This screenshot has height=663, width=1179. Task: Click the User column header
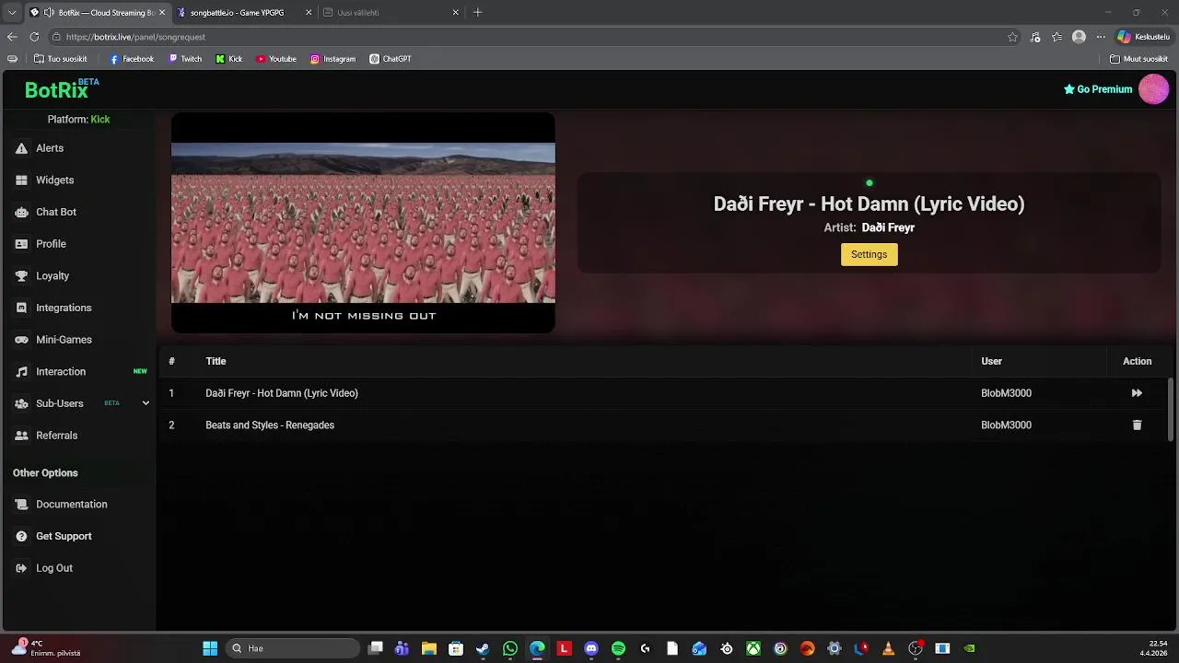(x=991, y=361)
